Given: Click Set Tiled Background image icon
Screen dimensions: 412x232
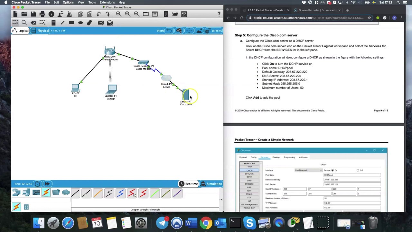Looking at the screenshot, I should [199, 31].
